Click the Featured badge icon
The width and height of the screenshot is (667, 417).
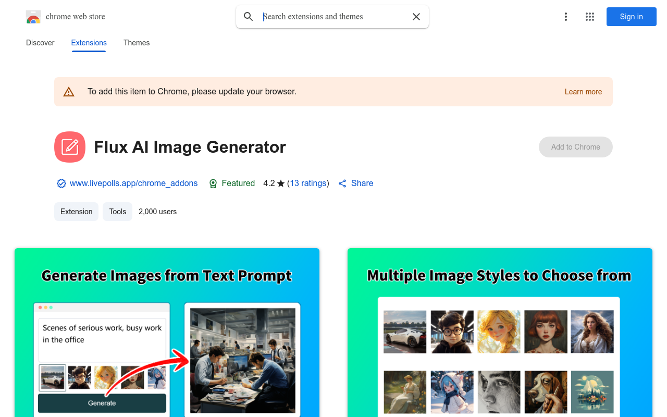213,183
